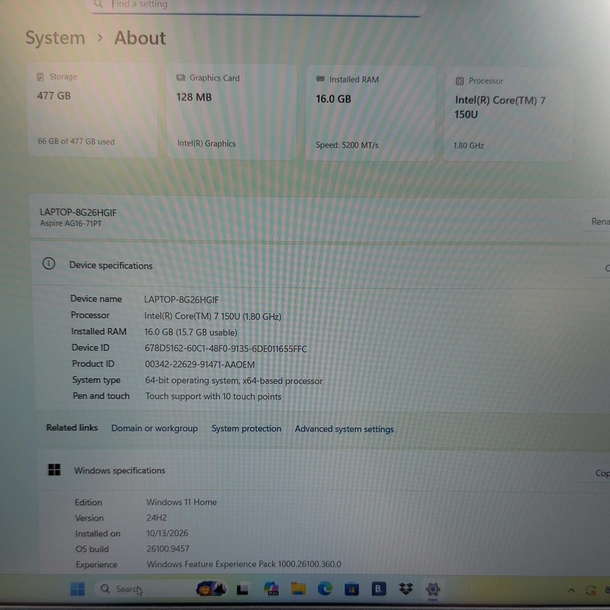Collapse the Device specifications section header
Screen dimensions: 610x610
click(321, 264)
